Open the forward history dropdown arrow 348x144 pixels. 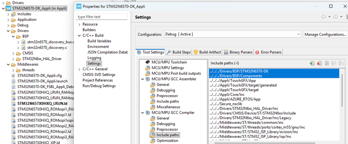(341, 17)
